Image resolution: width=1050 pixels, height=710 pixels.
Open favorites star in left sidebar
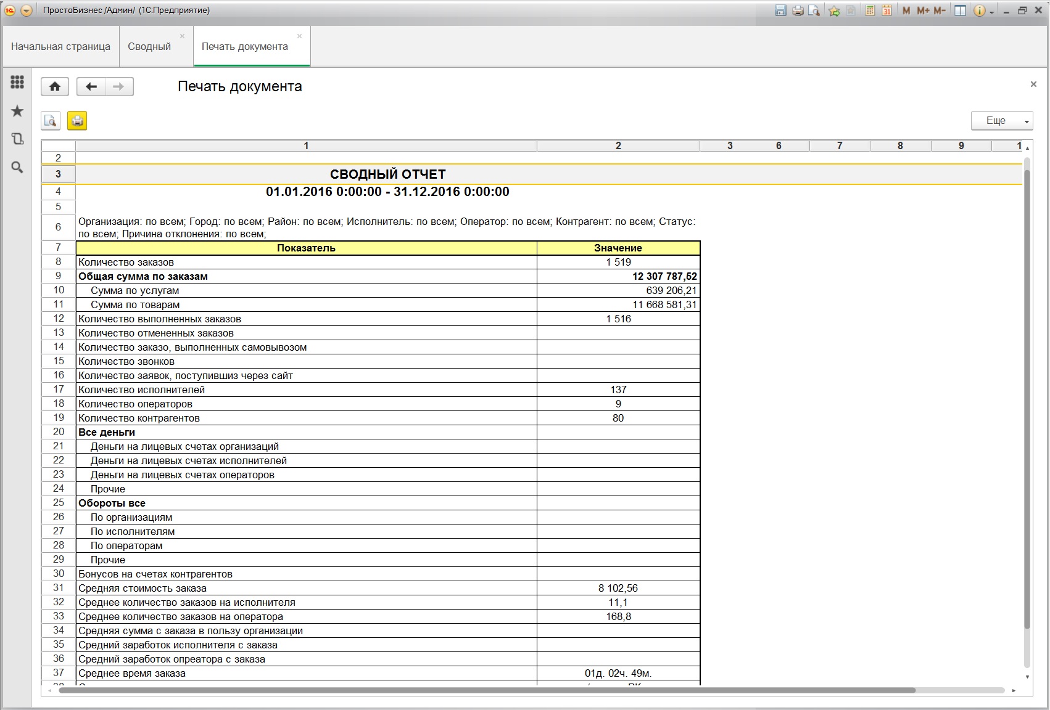coord(17,111)
